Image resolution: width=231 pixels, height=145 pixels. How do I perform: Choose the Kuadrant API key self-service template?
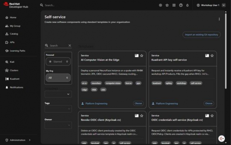tap(209, 104)
